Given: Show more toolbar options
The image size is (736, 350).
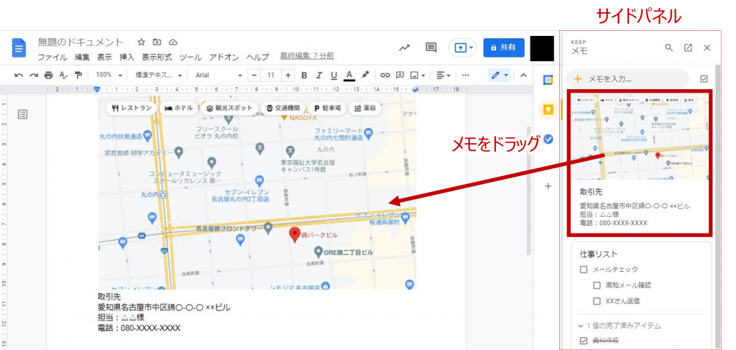Looking at the screenshot, I should [x=465, y=75].
